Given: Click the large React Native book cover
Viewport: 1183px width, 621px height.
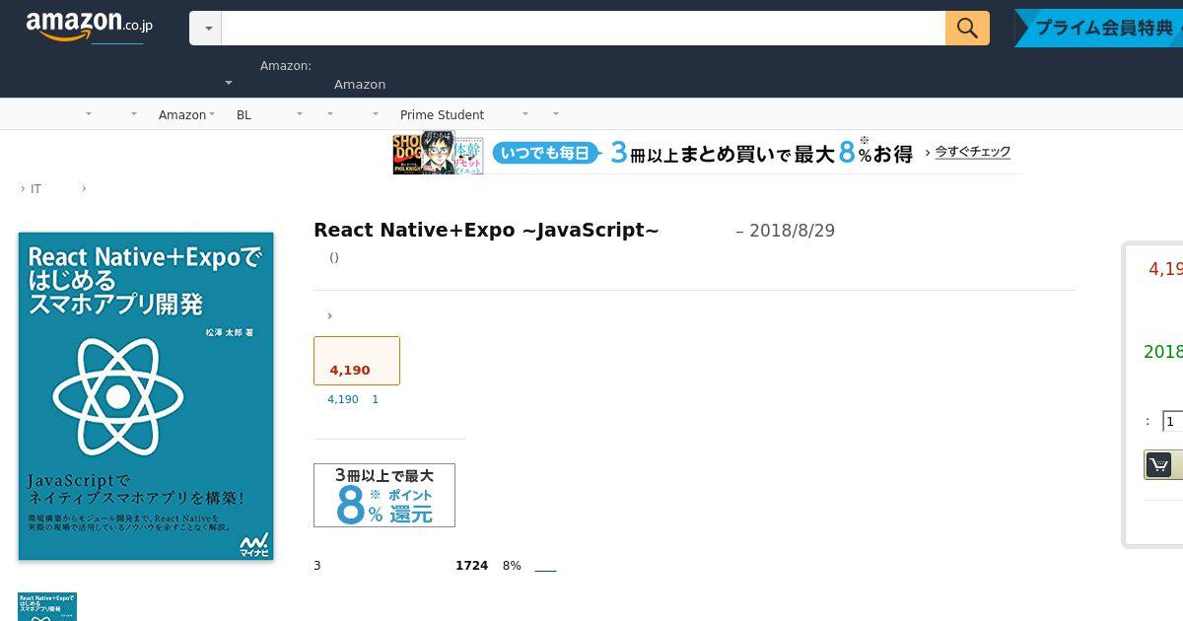Looking at the screenshot, I should pyautogui.click(x=146, y=396).
